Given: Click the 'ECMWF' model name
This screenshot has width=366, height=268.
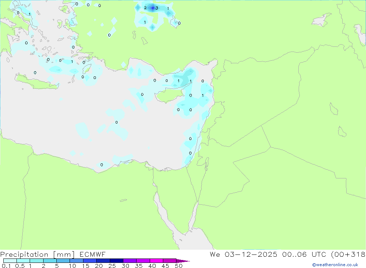Looking at the screenshot, I should [93, 254].
